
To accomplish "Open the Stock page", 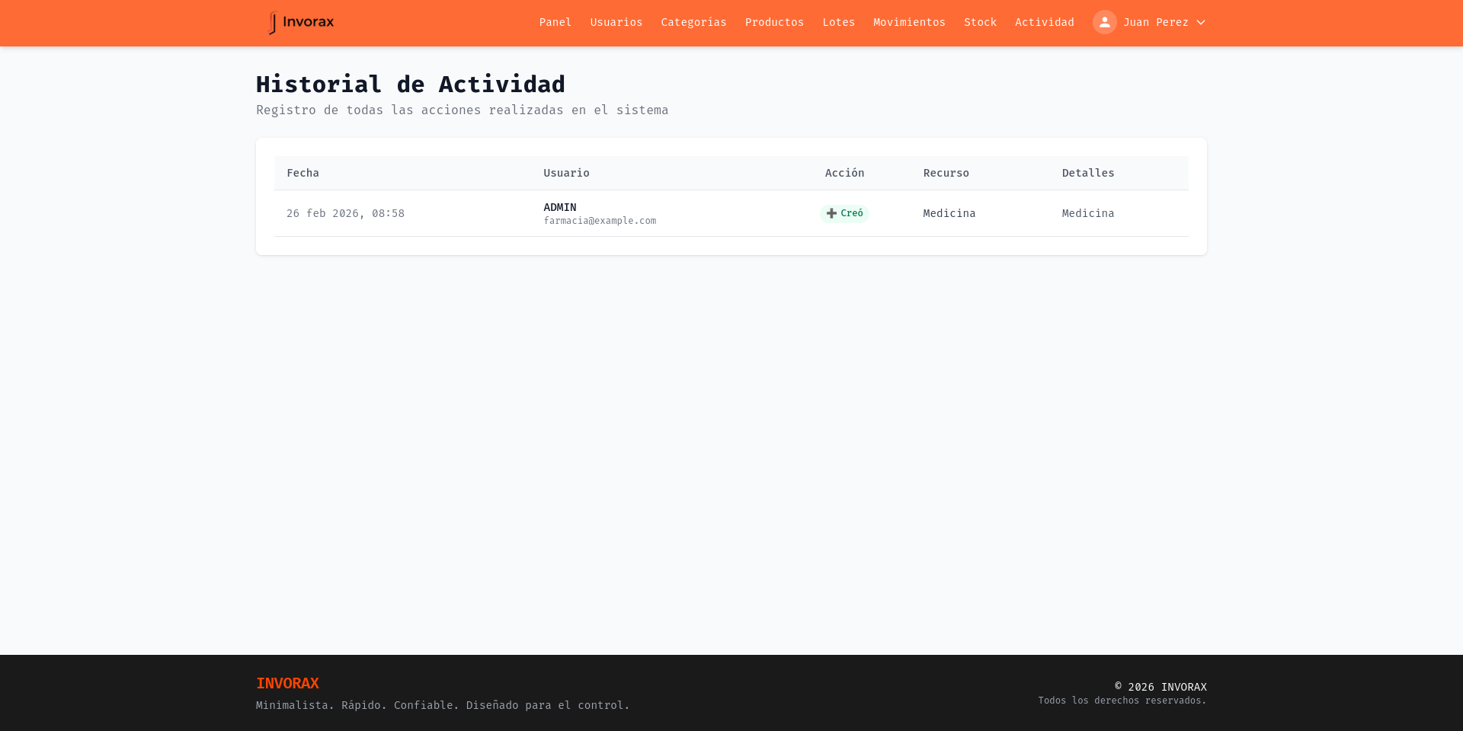I will tap(980, 22).
